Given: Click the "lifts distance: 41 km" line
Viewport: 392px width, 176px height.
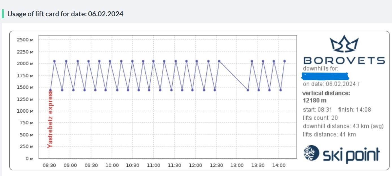Looking at the screenshot, I should 329,134.
